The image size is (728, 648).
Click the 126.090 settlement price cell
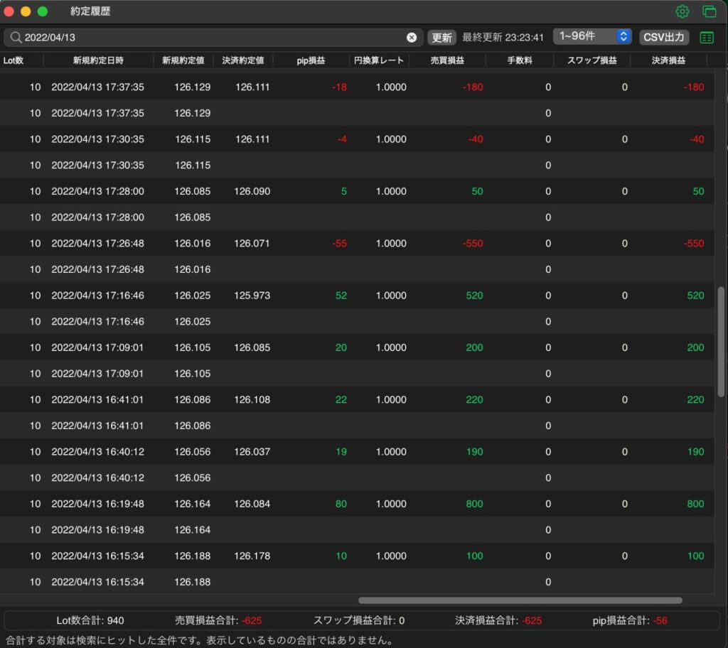[252, 191]
